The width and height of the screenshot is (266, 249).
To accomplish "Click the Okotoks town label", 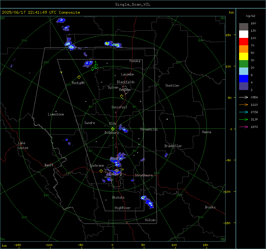I will click(x=118, y=197).
